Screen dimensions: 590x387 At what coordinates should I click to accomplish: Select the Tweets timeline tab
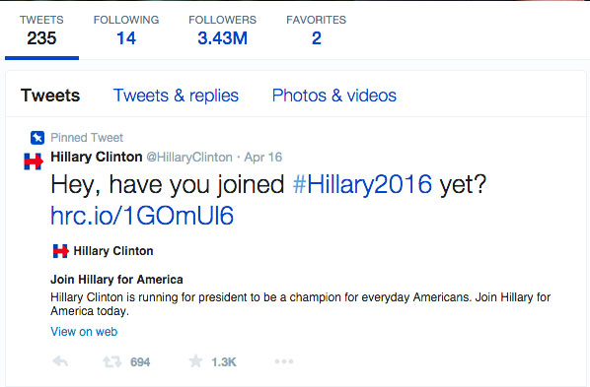pos(50,96)
